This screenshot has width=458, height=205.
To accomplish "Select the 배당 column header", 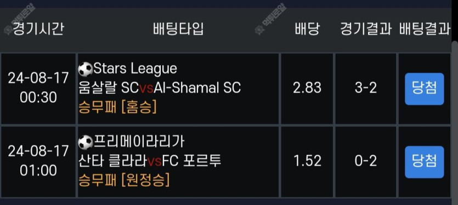I will [307, 29].
